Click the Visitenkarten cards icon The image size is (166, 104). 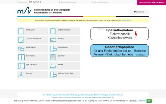click(21, 49)
